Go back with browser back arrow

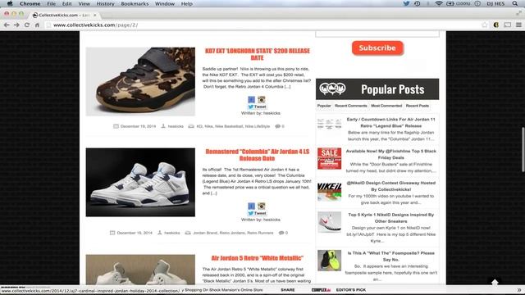[7, 25]
